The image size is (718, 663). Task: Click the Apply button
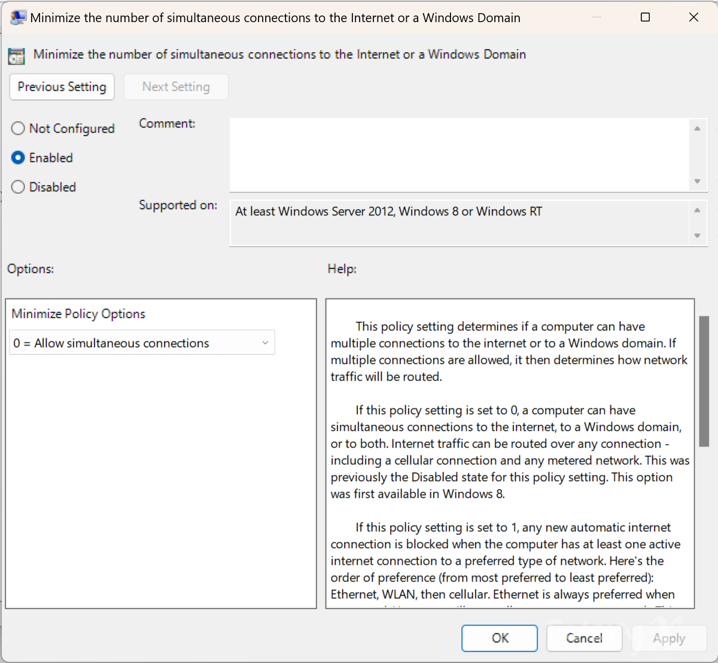[x=669, y=638]
